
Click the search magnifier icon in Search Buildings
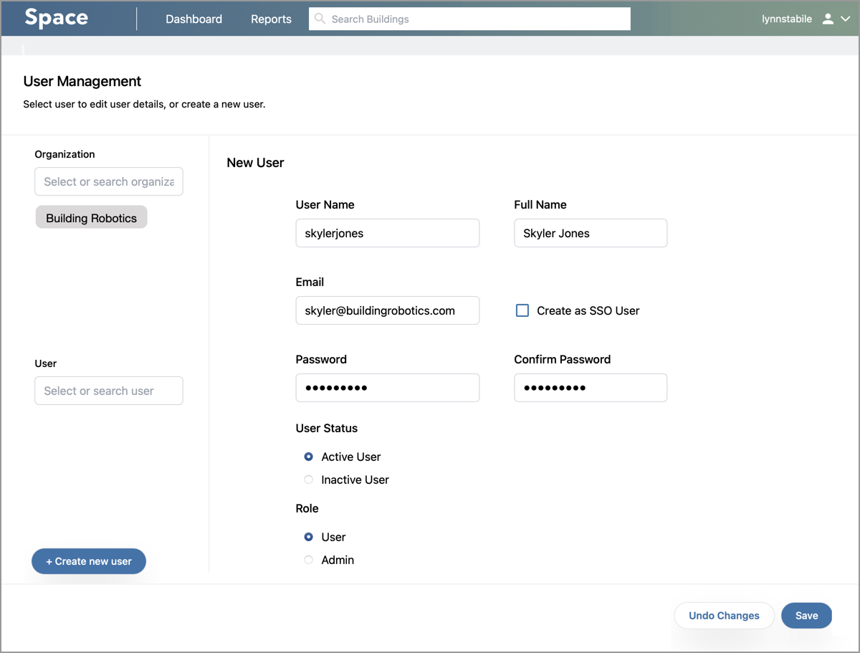320,19
